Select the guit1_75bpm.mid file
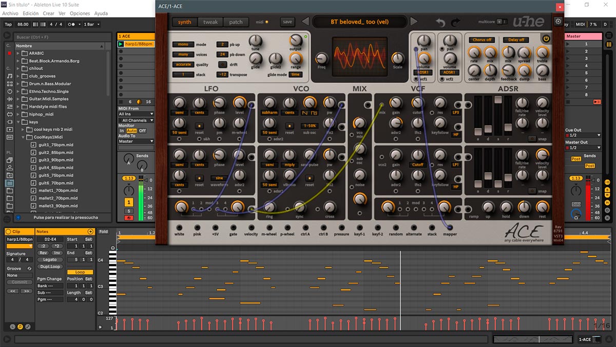616x347 pixels. click(56, 144)
